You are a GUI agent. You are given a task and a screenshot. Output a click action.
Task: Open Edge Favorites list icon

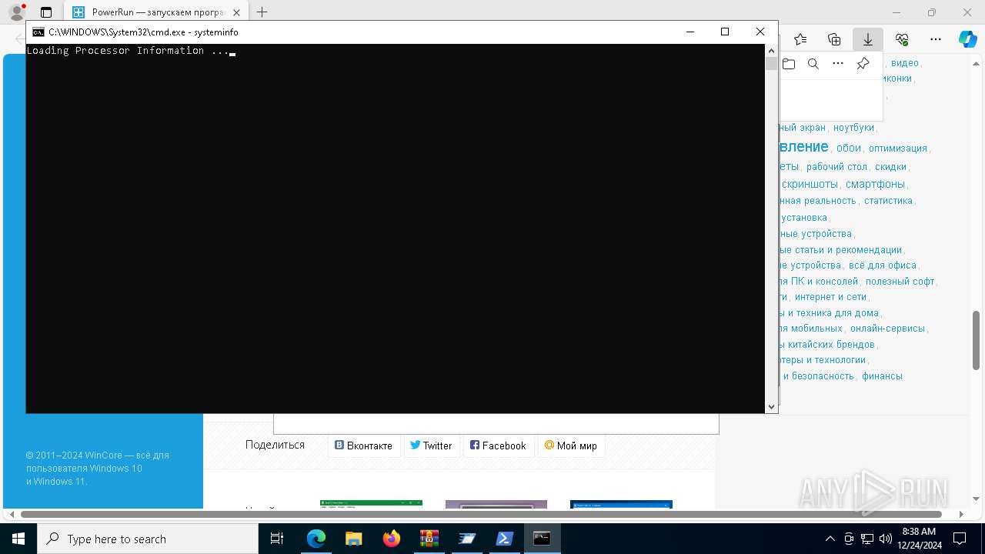(800, 39)
